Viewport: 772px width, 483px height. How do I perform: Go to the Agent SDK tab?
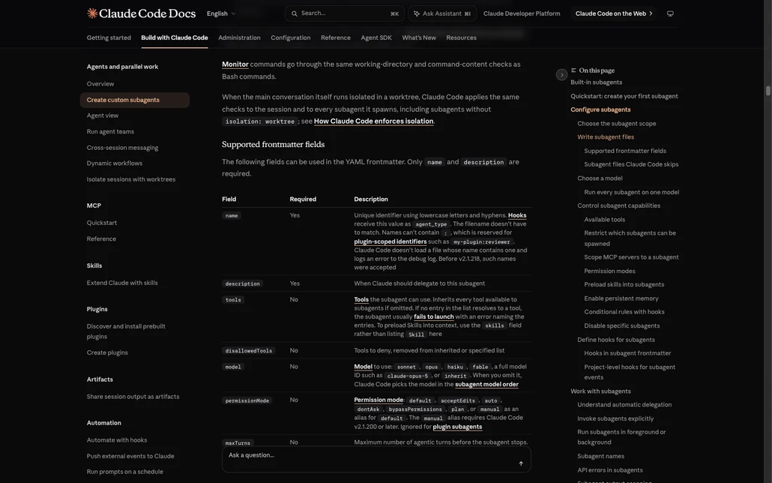pos(376,37)
